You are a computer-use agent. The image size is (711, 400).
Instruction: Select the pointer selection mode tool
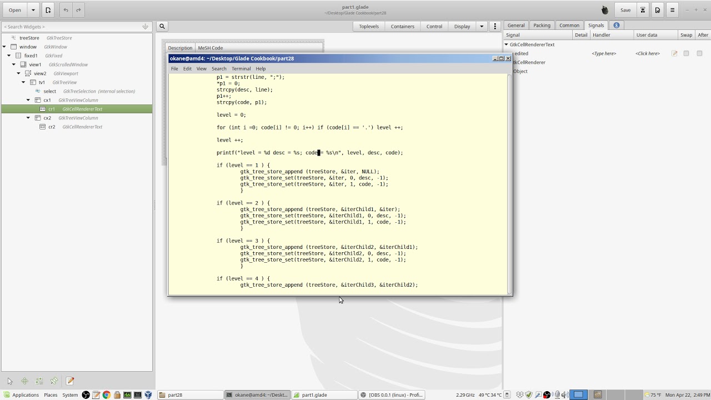(9, 381)
